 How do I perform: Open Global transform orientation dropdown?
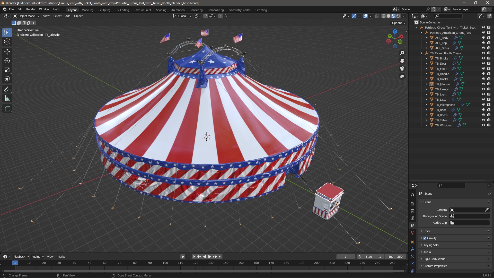click(182, 16)
